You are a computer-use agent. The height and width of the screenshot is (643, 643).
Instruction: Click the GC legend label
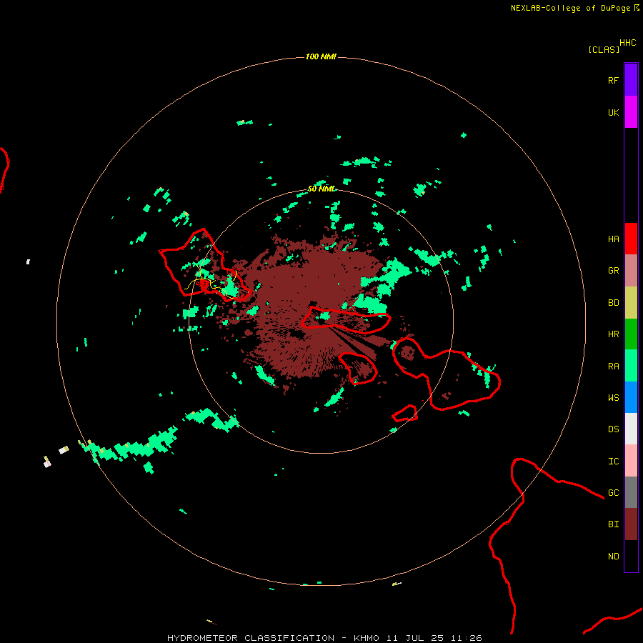(x=613, y=493)
